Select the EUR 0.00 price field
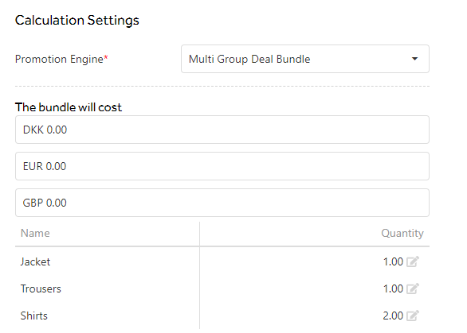Viewport: 467px width, 333px height. [222, 166]
